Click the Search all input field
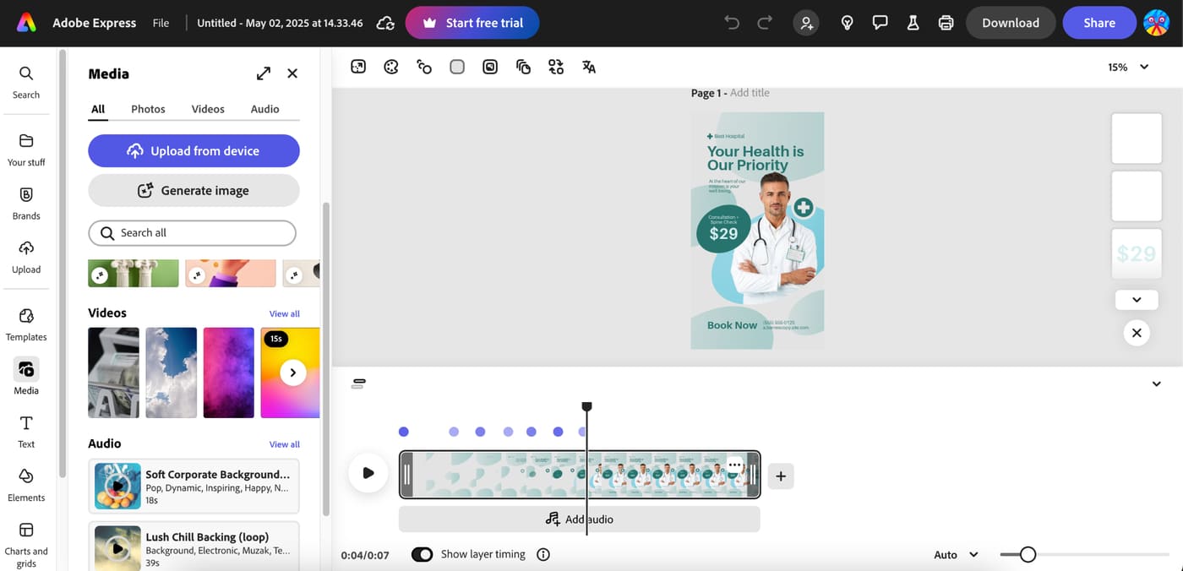Screen dimensions: 1183x571 [193, 232]
